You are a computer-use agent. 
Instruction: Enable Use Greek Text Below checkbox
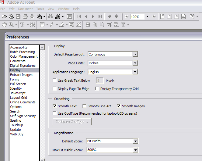55,80
